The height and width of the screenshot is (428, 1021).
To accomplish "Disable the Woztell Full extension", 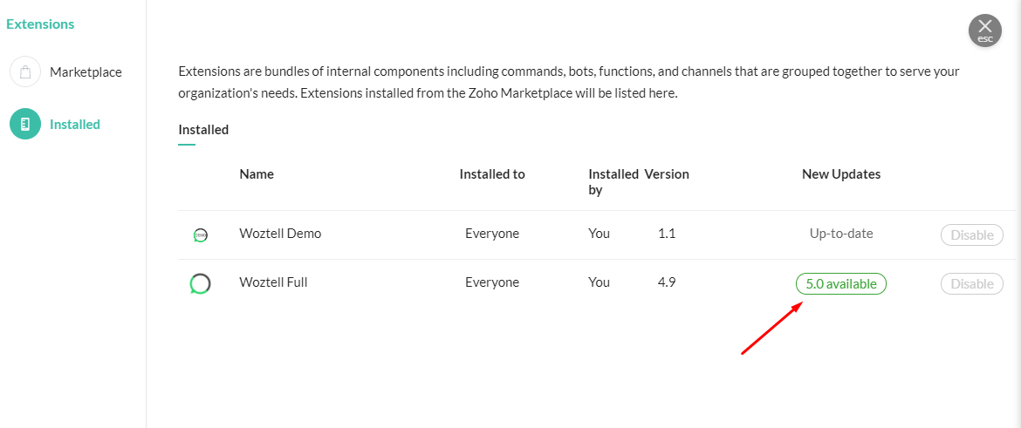I will 971,284.
